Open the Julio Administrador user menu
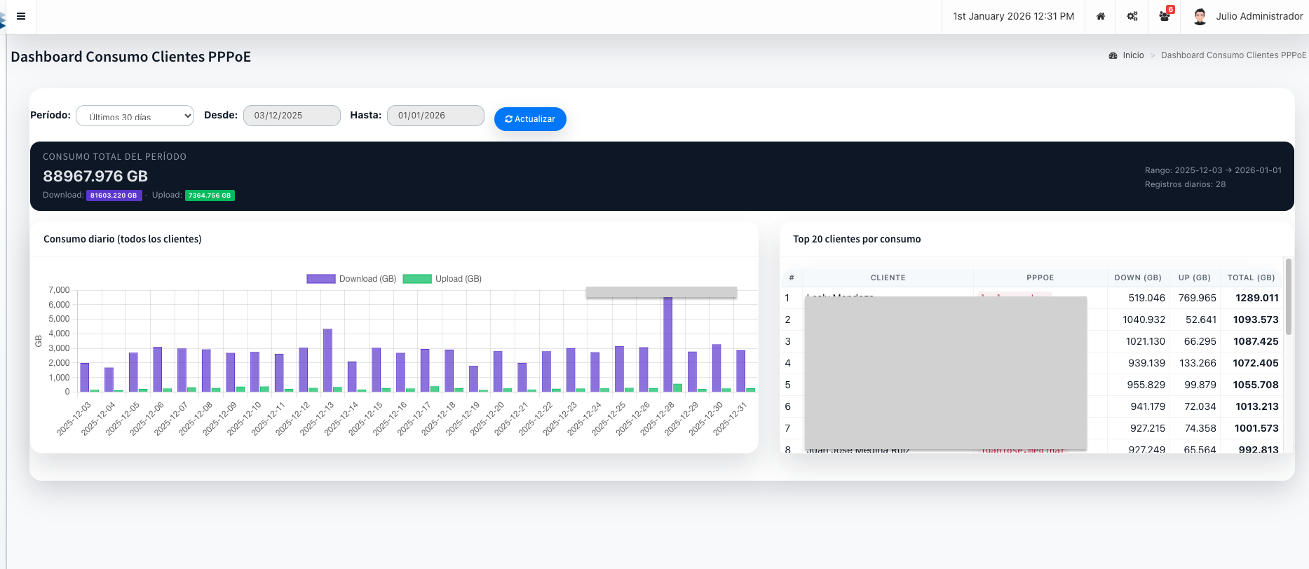Viewport: 1309px width, 569px height. pos(1259,16)
